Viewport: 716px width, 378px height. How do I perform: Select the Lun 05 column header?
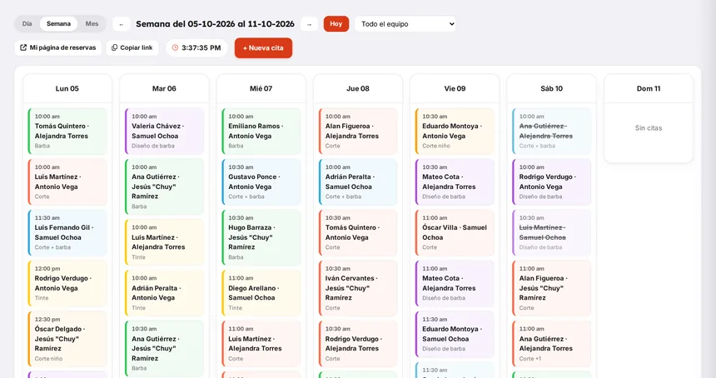click(x=67, y=88)
